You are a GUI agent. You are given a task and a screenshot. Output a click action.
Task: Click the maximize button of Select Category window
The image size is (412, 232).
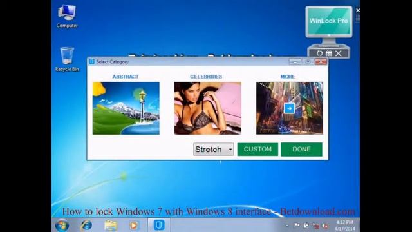point(308,62)
